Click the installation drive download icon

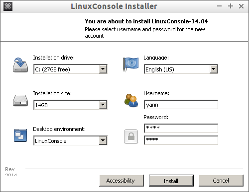[20, 65]
